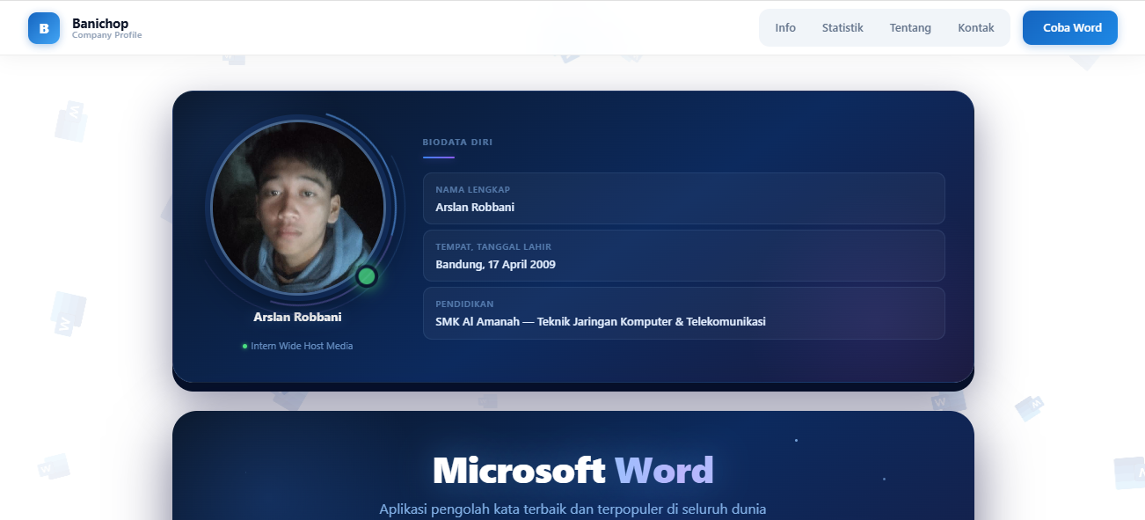Image resolution: width=1145 pixels, height=520 pixels.
Task: Jump to the Kontak section
Action: pyautogui.click(x=976, y=28)
